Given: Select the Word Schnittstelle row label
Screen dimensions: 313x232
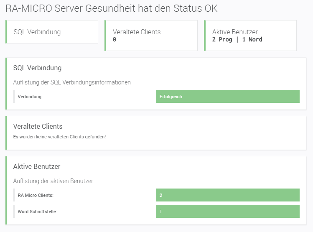Looking at the screenshot, I should (x=37, y=212).
